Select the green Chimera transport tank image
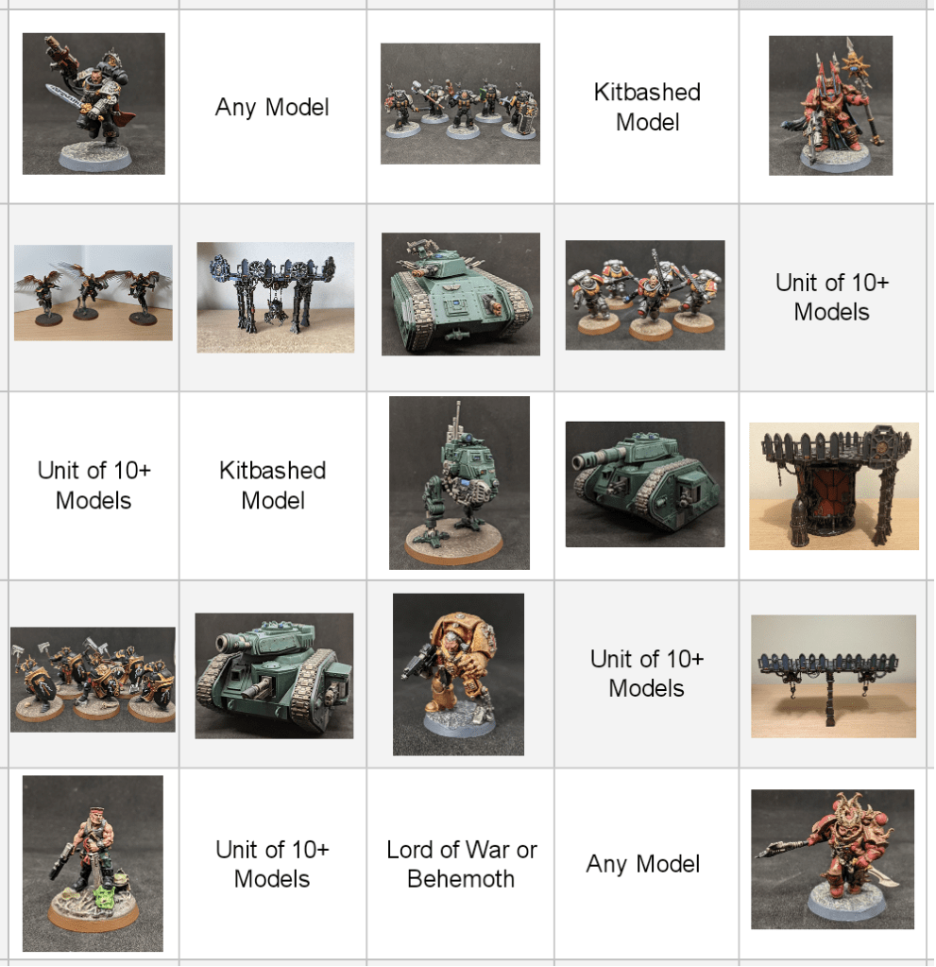Image resolution: width=936 pixels, height=967 pixels. point(460,294)
